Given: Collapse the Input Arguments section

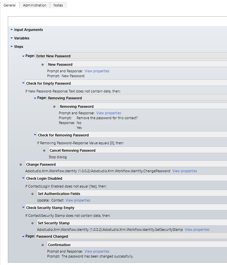Looking at the screenshot, I should 11,30.
